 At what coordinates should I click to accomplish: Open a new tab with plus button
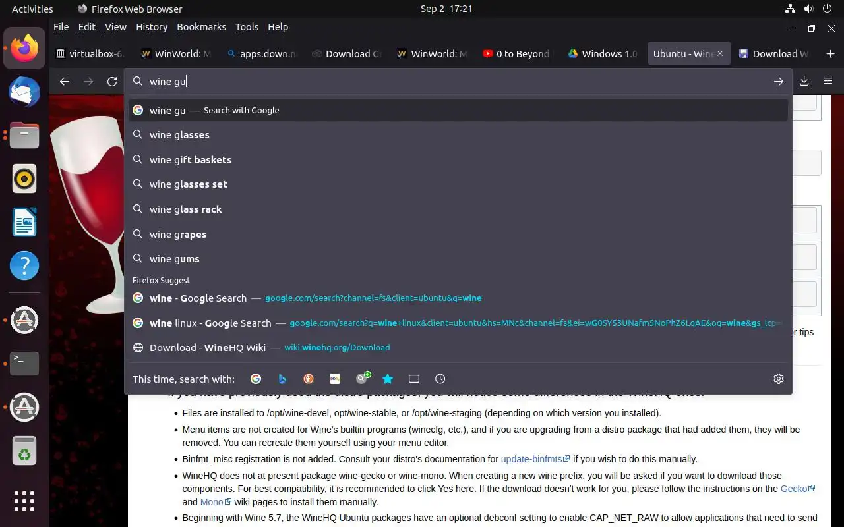tap(830, 54)
